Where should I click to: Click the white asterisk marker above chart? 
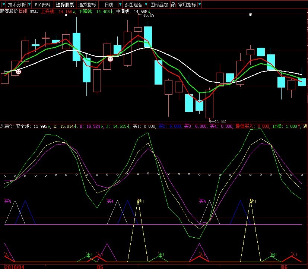(x=251, y=15)
